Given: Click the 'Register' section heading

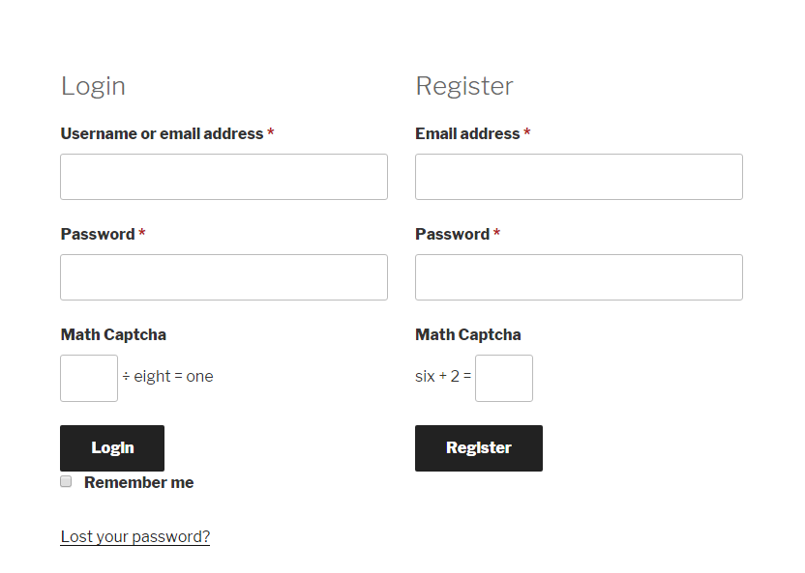Looking at the screenshot, I should (x=464, y=86).
